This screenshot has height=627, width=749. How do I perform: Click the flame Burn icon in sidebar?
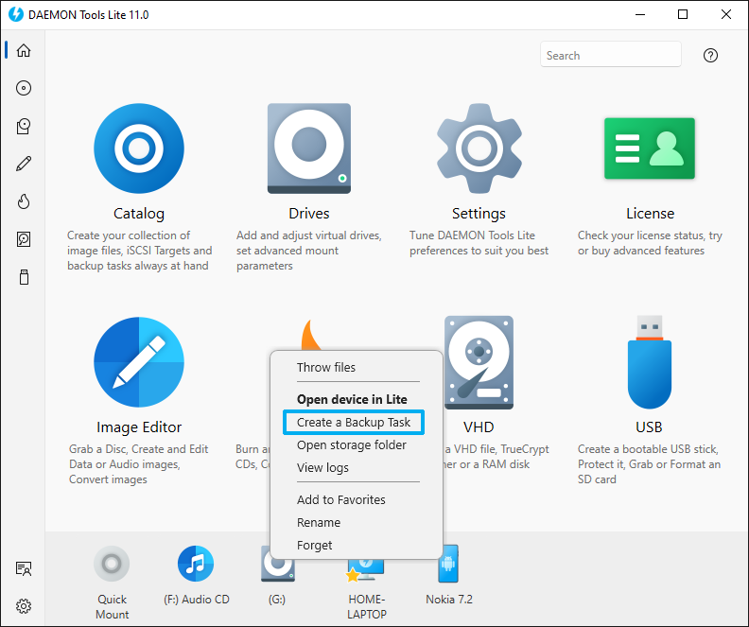point(24,201)
